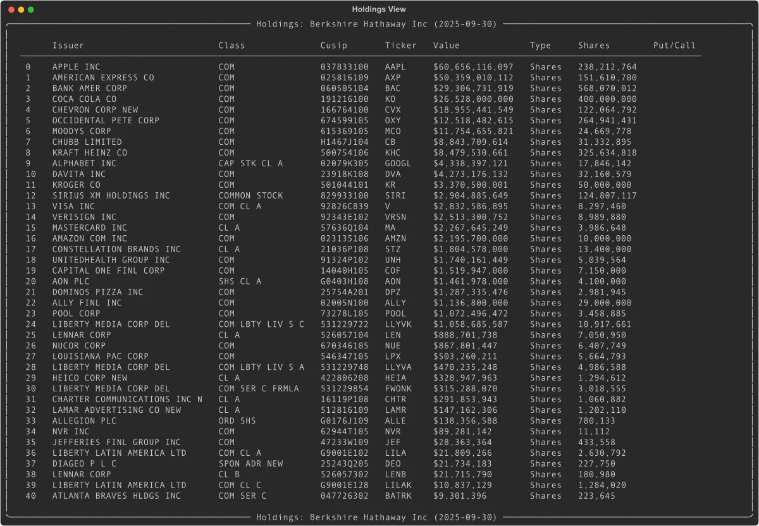Click shares count 568,070,012
The height and width of the screenshot is (526, 759).
tap(607, 89)
